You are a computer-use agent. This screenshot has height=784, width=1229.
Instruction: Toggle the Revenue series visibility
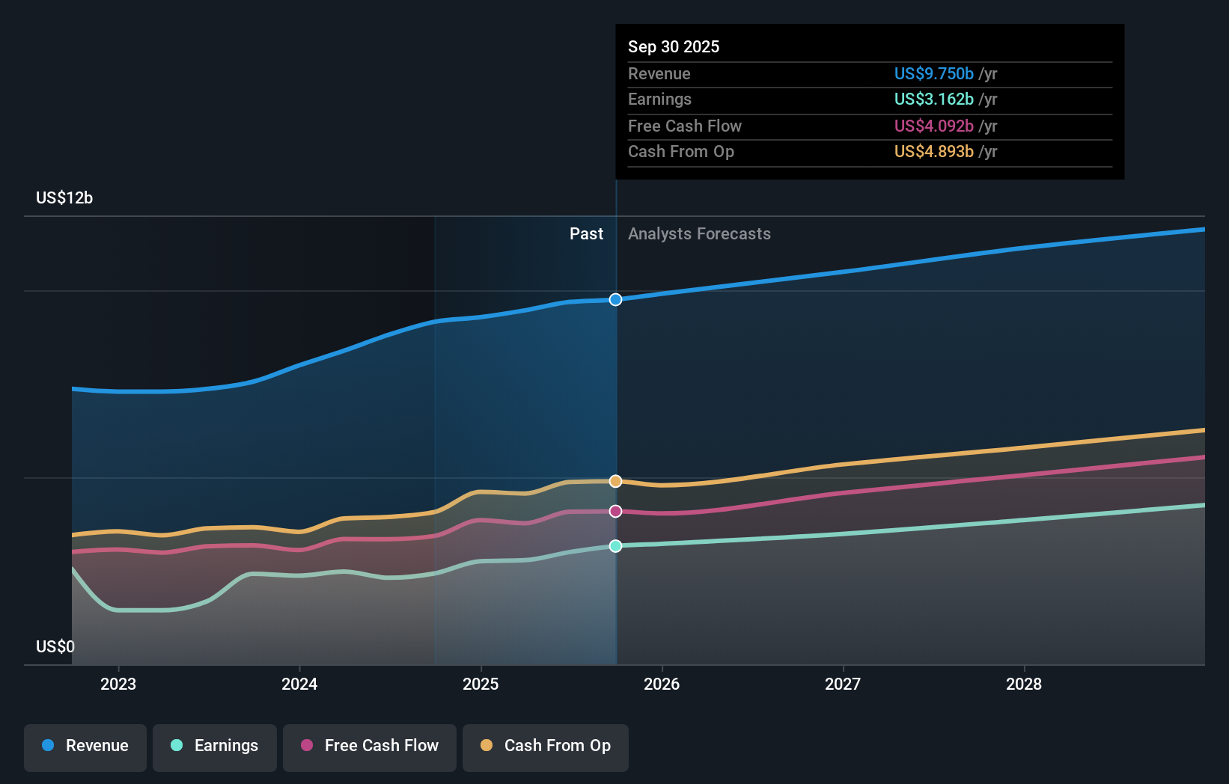85,746
